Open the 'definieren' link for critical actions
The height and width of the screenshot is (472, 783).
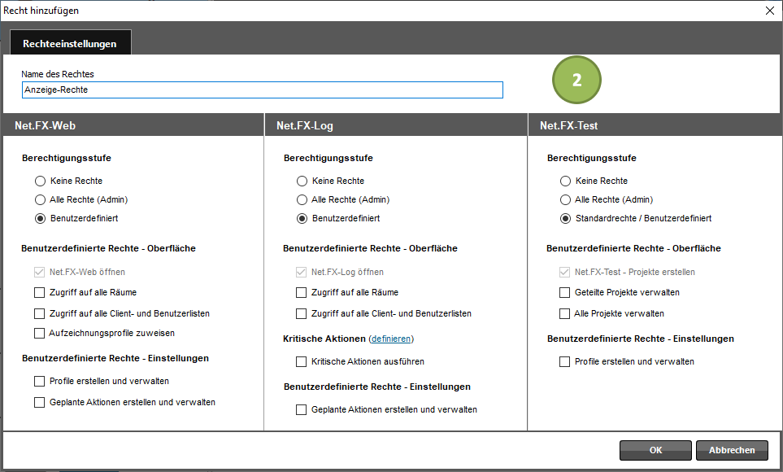coord(391,339)
